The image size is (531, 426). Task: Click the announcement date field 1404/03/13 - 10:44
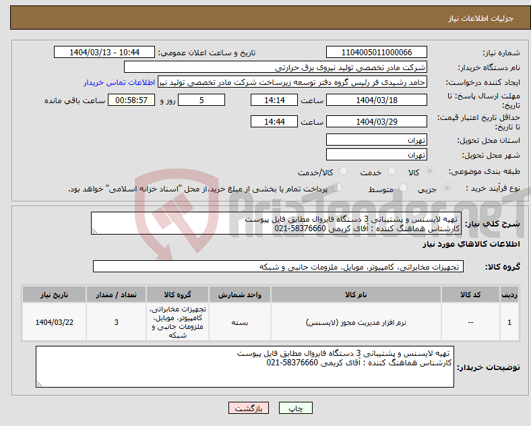[104, 53]
